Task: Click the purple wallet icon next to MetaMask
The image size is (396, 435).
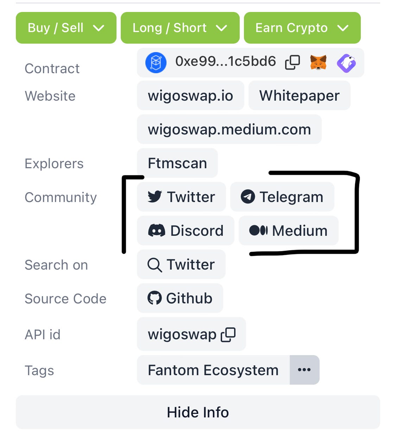Action: coord(346,62)
